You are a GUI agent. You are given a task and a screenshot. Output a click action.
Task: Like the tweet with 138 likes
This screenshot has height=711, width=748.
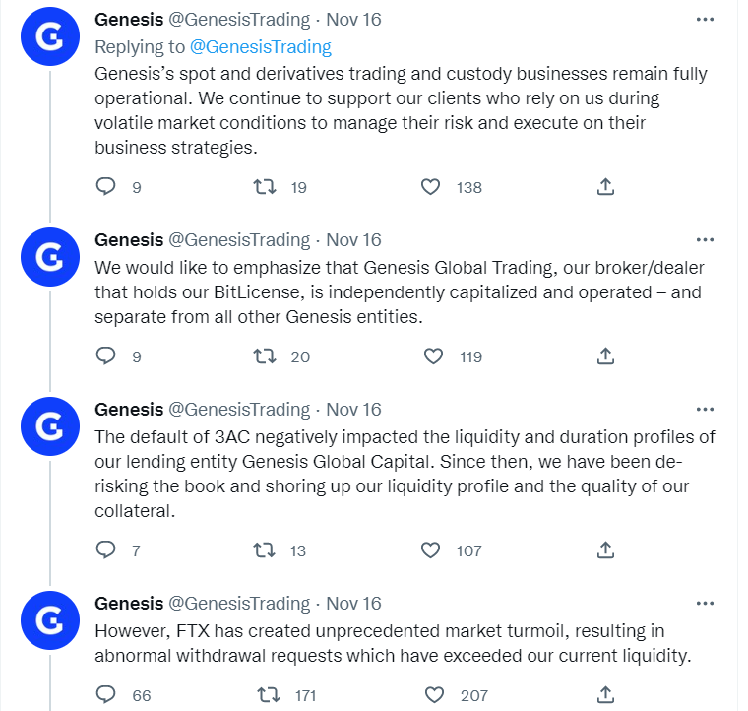tap(430, 186)
